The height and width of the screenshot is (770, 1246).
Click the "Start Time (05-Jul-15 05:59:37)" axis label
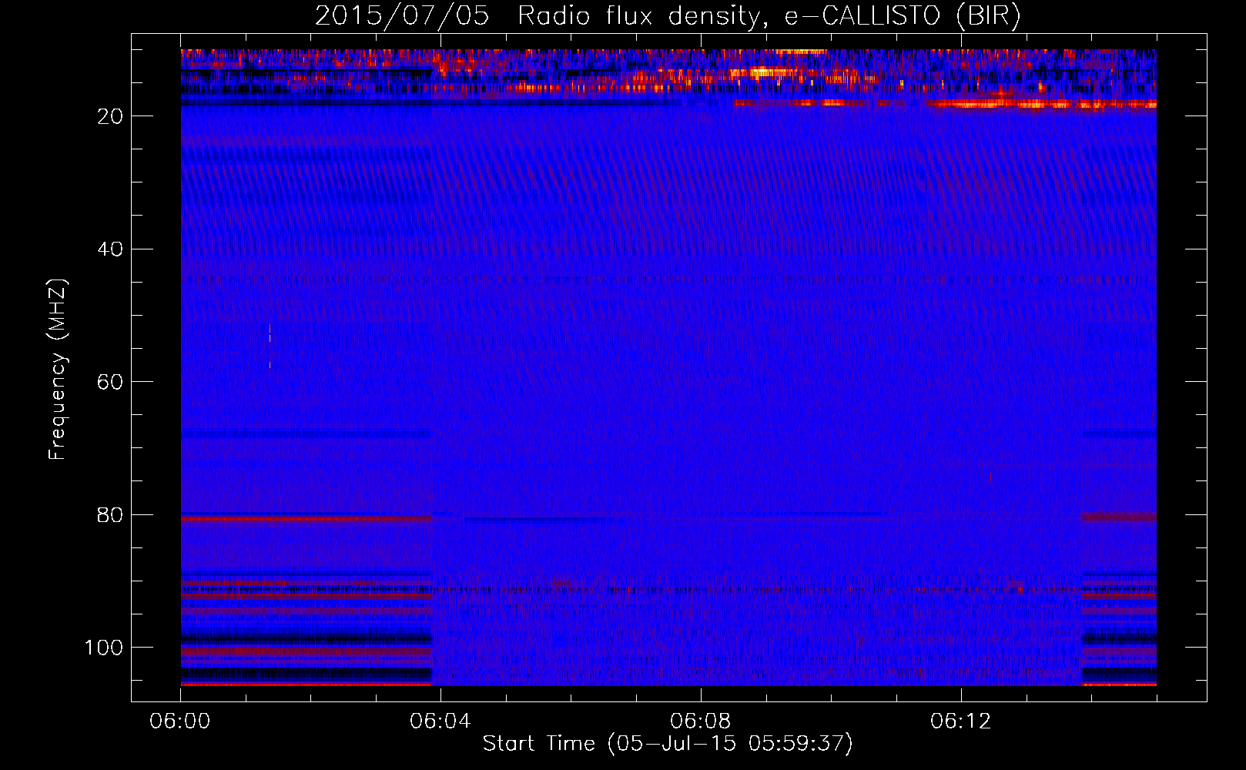(668, 744)
